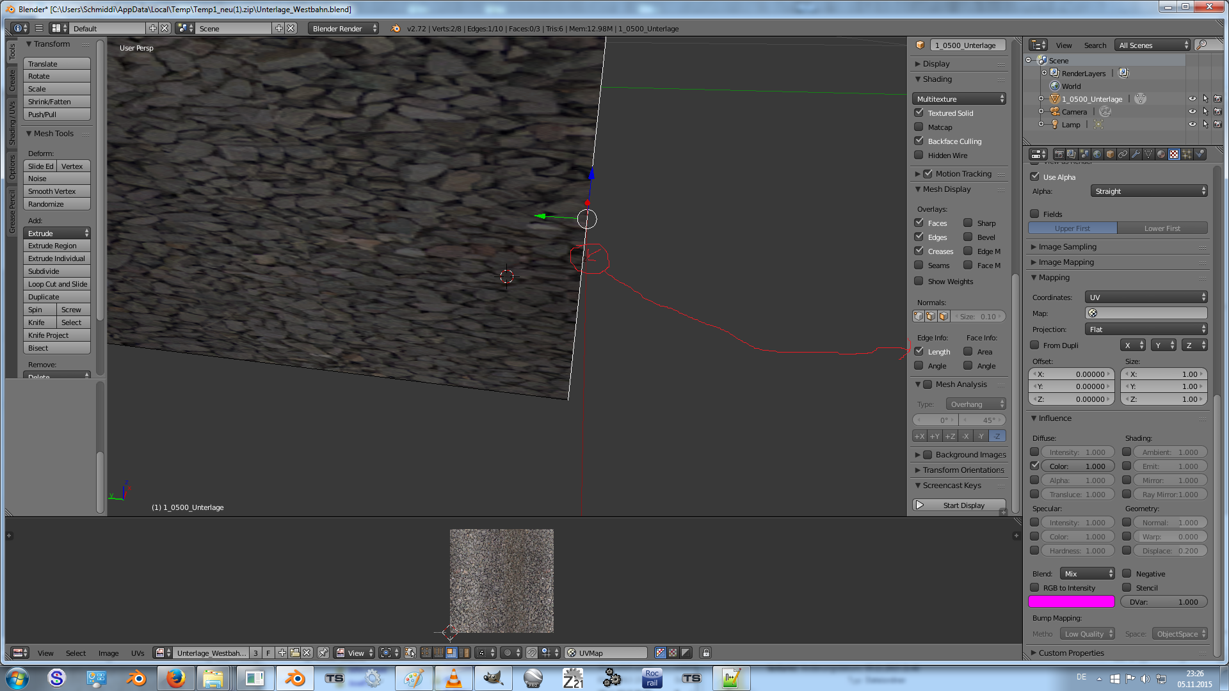Click the pin image icon in the UV editor header

click(x=323, y=653)
